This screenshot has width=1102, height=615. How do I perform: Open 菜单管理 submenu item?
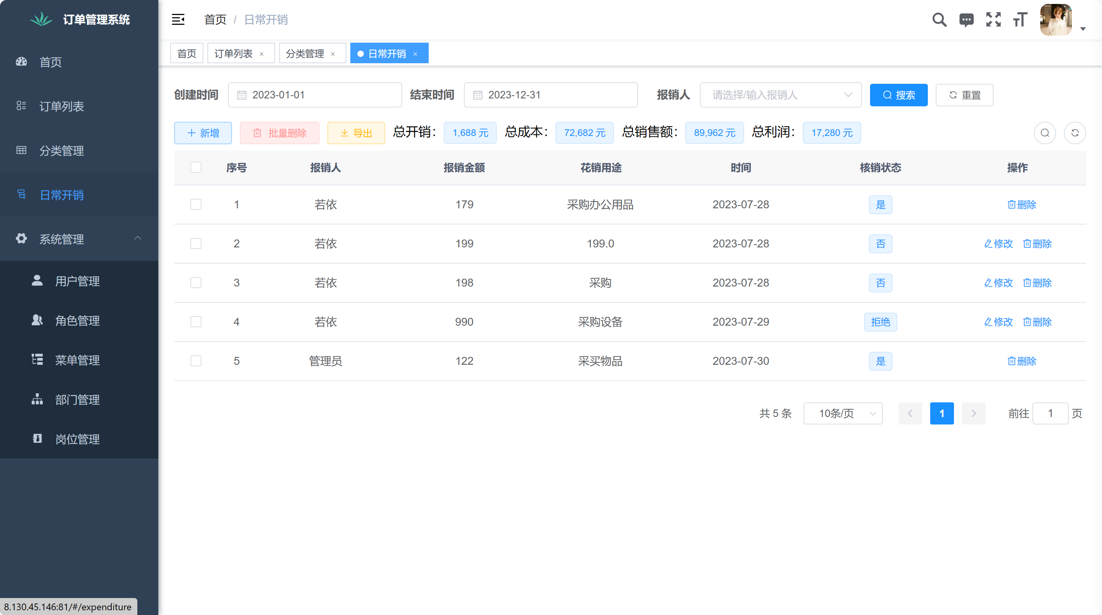[x=79, y=360]
